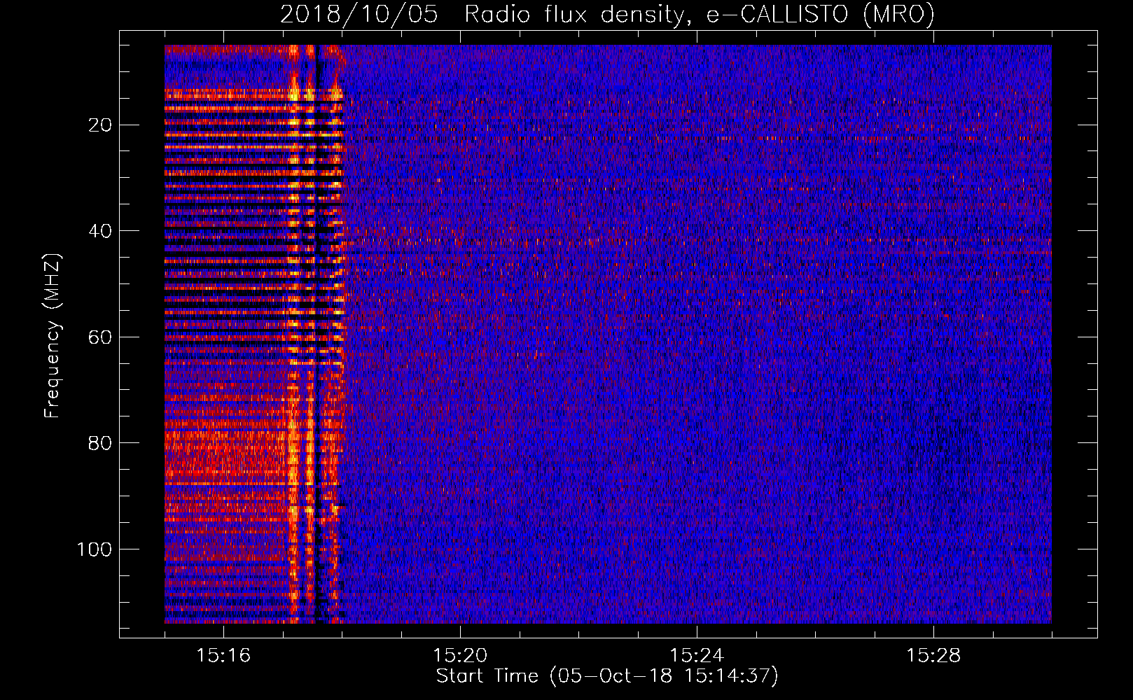Click the "Start Time (05-Oct-18 15:14:37)" label

point(607,676)
